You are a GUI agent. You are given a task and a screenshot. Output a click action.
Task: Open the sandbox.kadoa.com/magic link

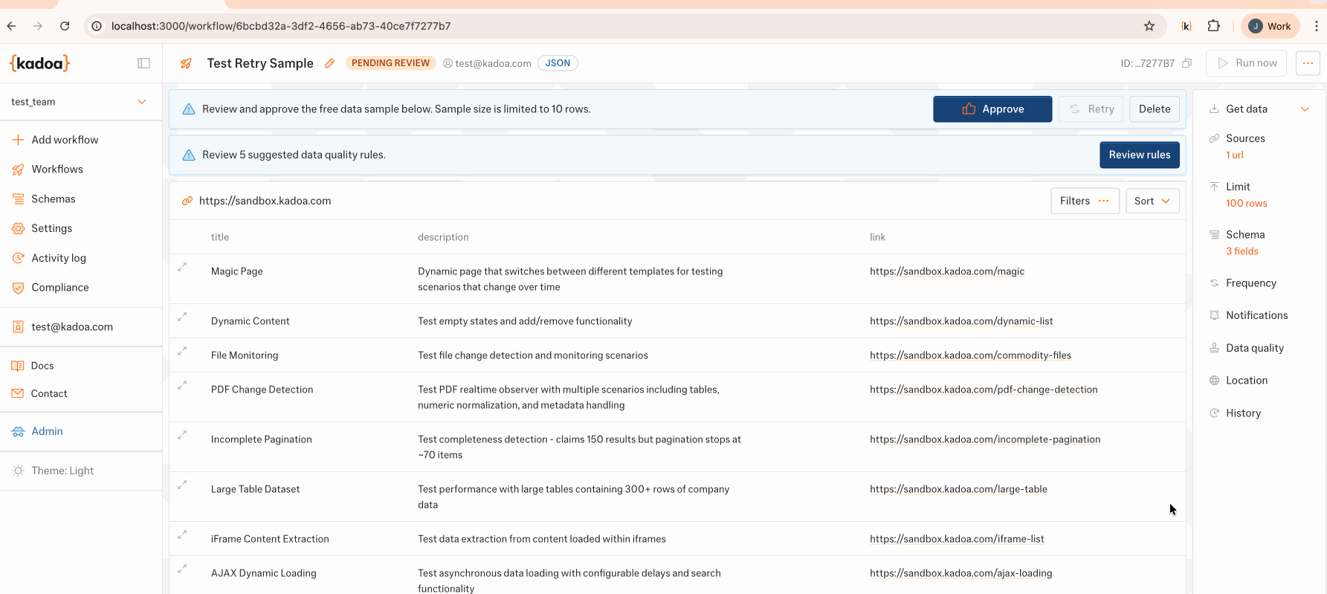(x=946, y=271)
